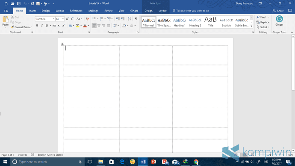The image size is (295, 166).
Task: Click the Find button
Action: coord(261,17)
